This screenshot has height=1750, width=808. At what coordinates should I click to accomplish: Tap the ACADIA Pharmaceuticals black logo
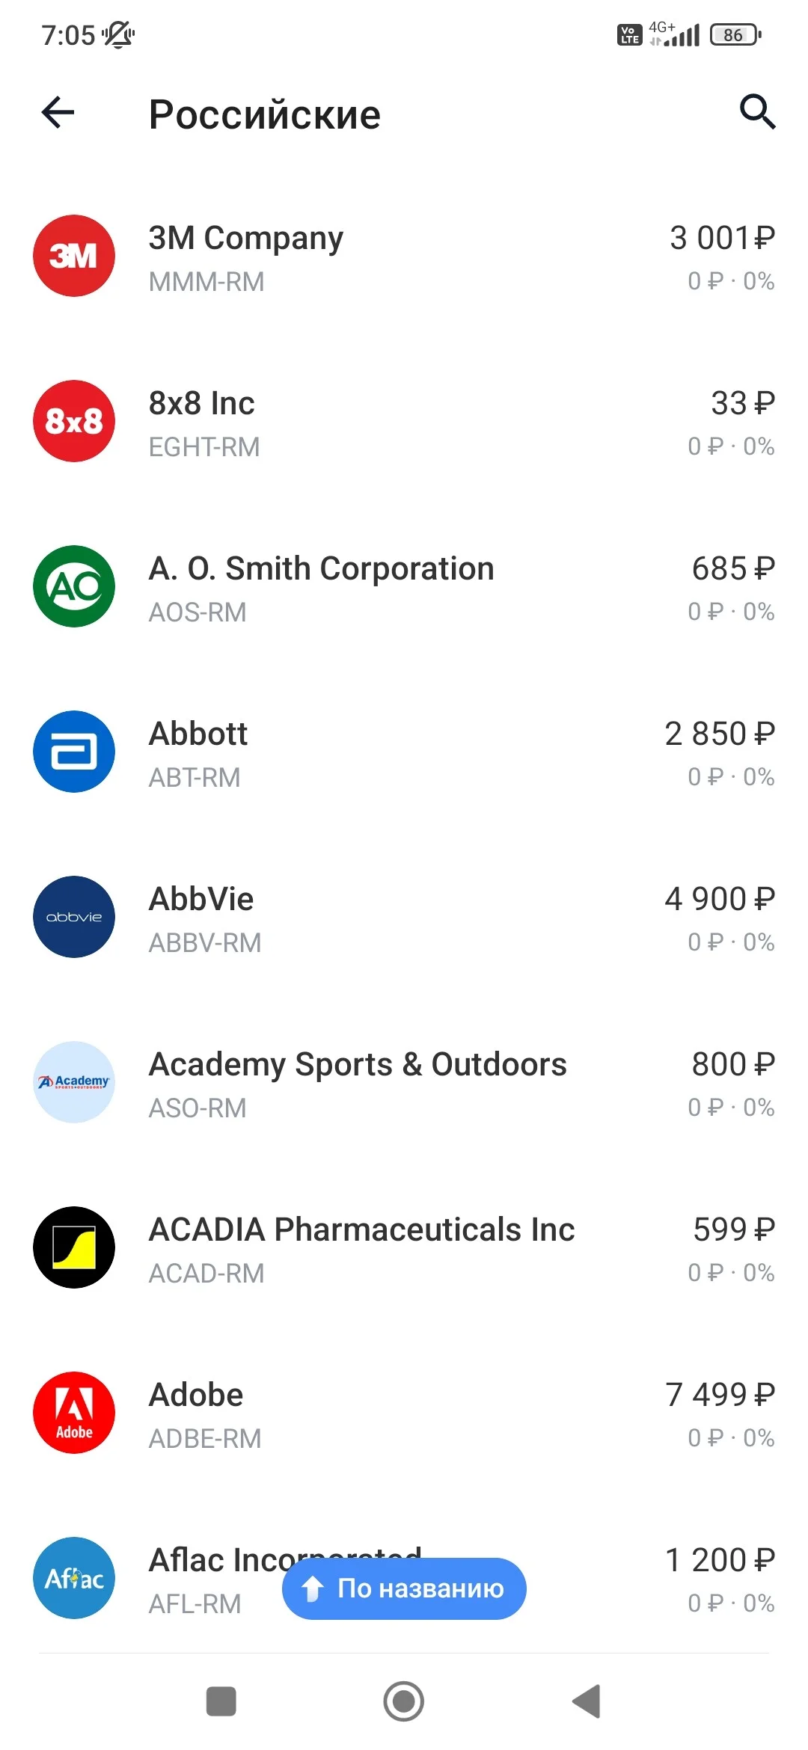click(x=74, y=1247)
